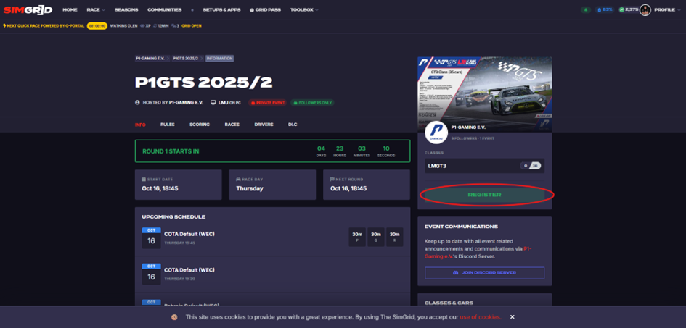Click the Followers Only lock badge
Image resolution: width=686 pixels, height=328 pixels.
[x=312, y=103]
